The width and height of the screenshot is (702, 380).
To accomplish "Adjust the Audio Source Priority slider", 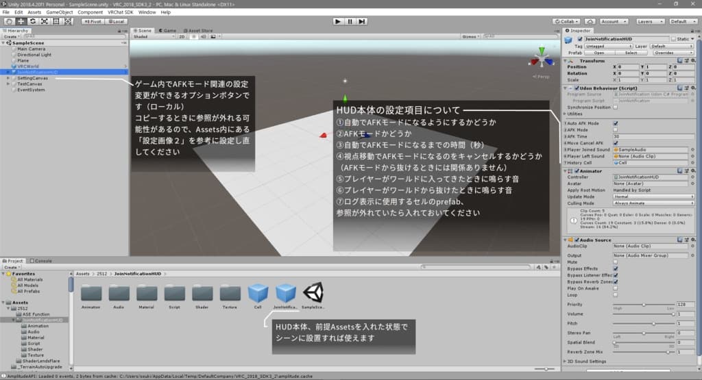I will pos(643,305).
